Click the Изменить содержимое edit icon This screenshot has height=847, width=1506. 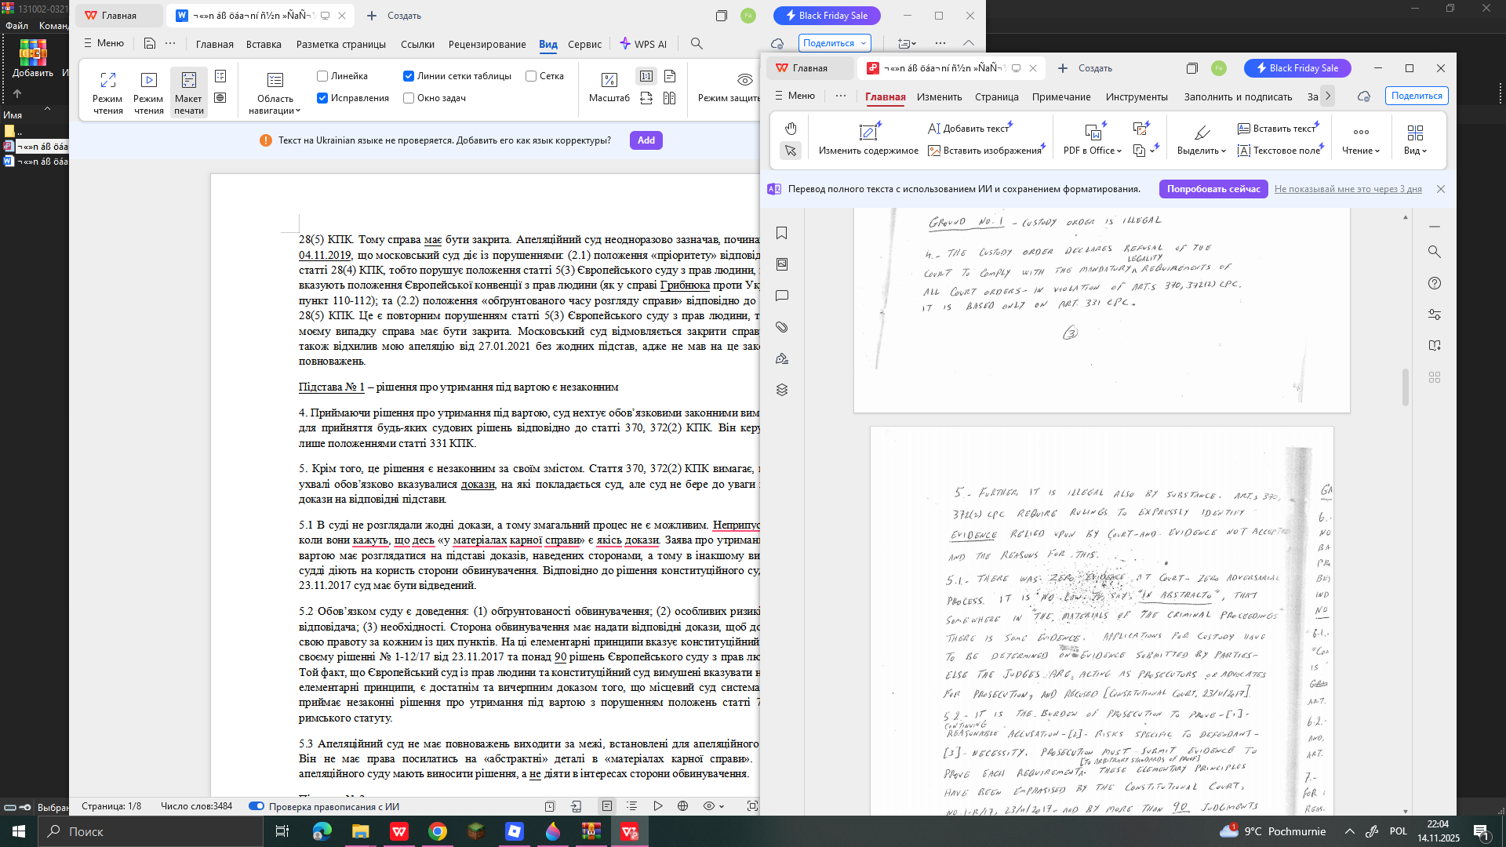868,132
